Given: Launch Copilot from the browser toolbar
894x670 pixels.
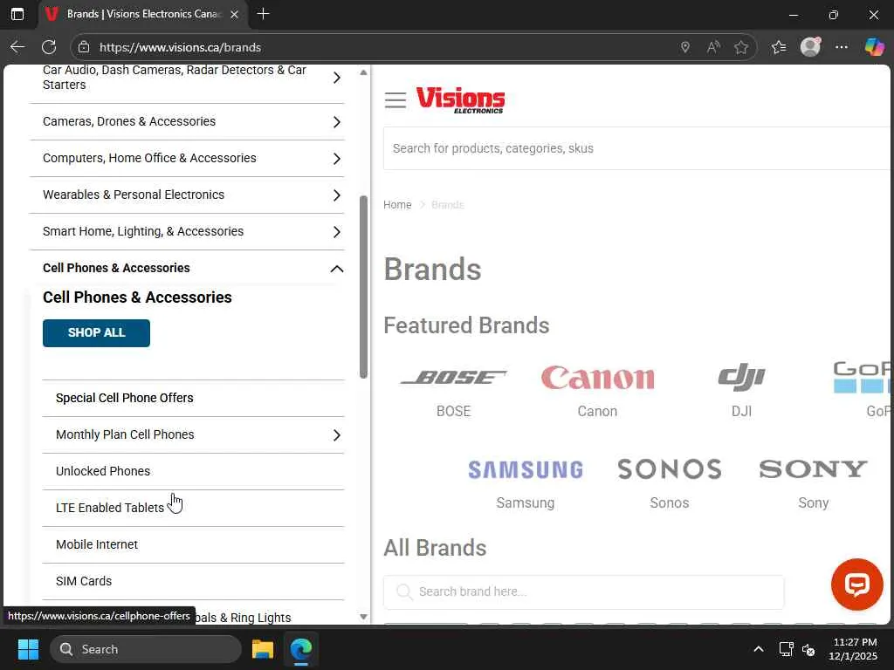Looking at the screenshot, I should pos(874,47).
